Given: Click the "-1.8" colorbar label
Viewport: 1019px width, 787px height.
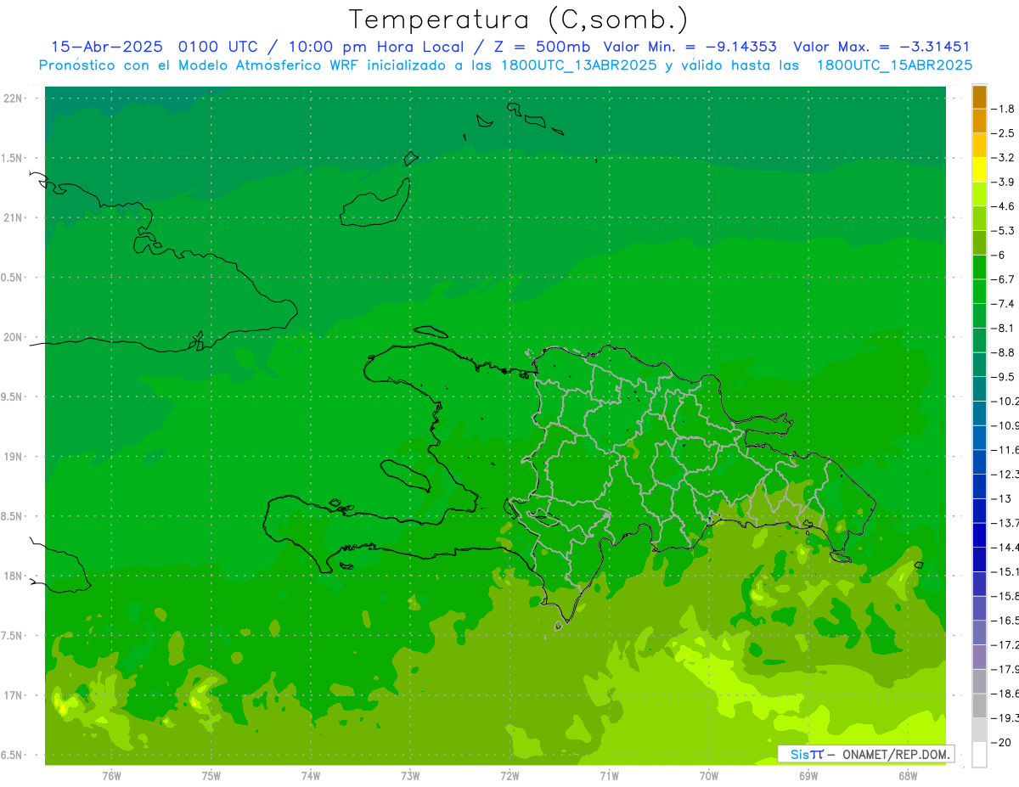Looking at the screenshot, I should point(1003,109).
